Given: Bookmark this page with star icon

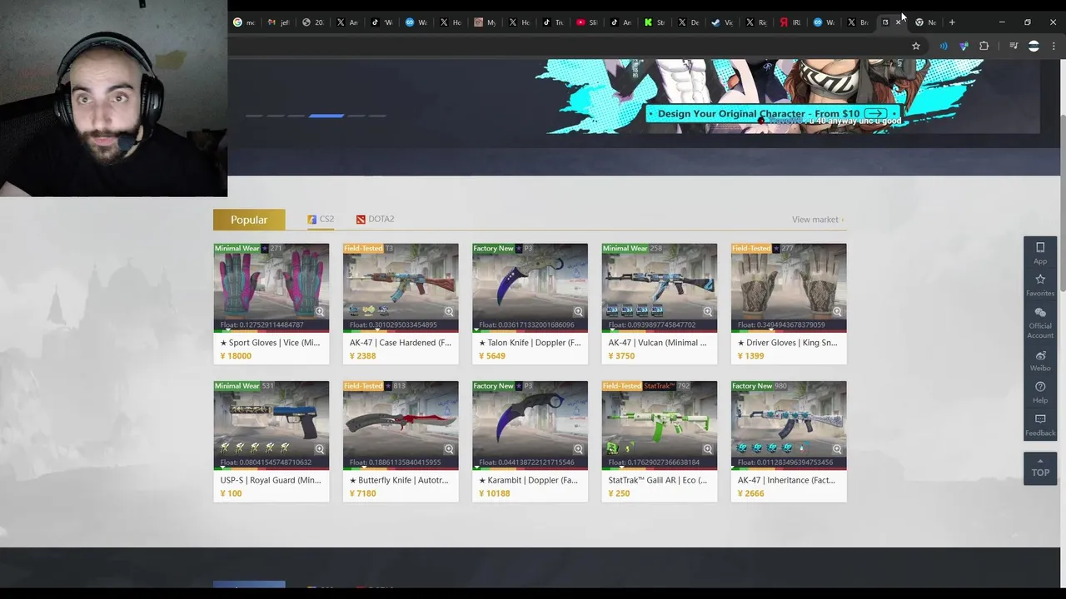Looking at the screenshot, I should (x=916, y=46).
